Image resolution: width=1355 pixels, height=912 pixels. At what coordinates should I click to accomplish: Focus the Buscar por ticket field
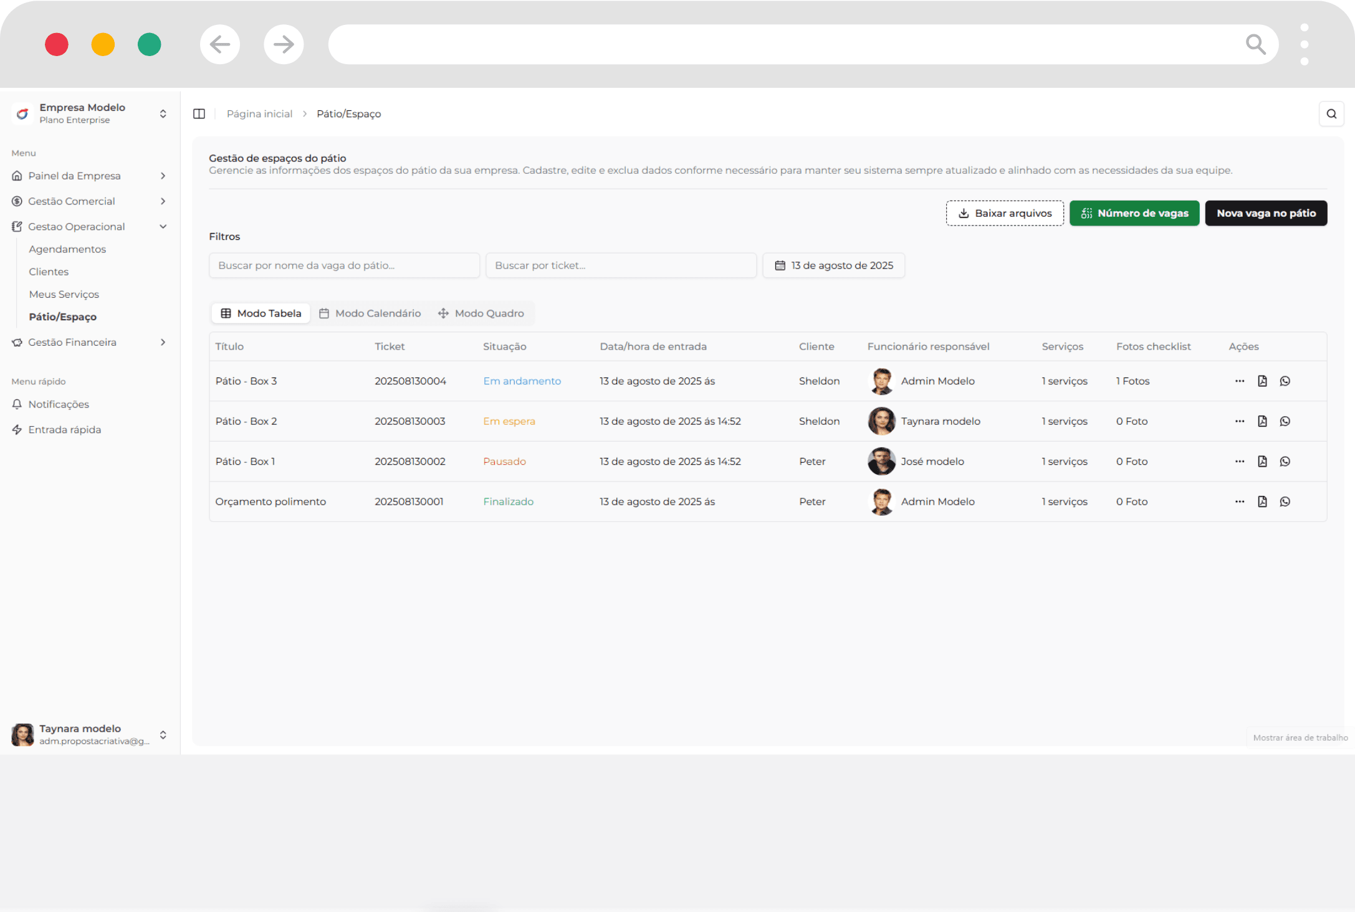(620, 265)
